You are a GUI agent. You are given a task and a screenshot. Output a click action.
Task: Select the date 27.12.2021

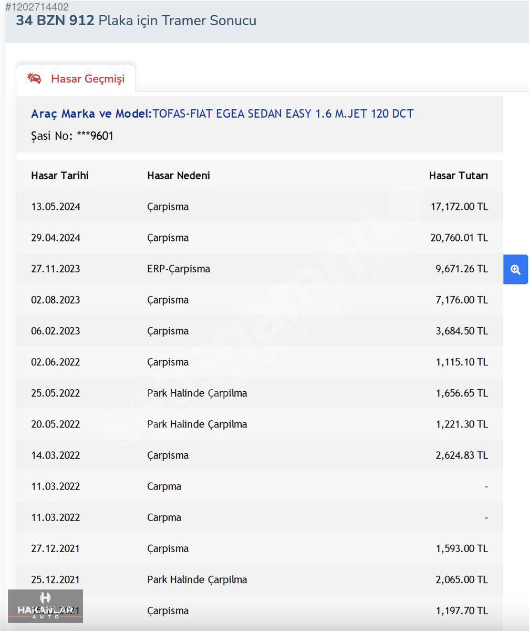(56, 548)
